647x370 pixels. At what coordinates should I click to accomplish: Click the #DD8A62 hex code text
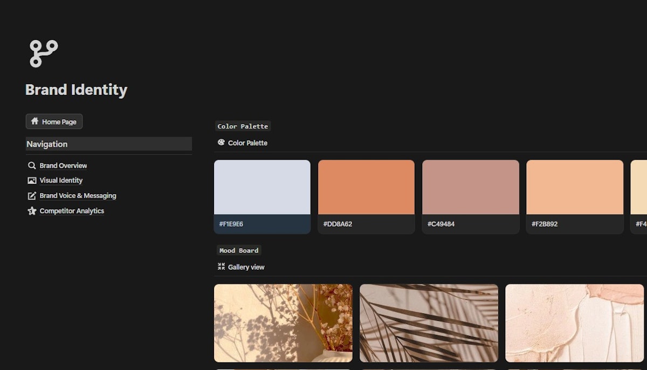click(338, 224)
